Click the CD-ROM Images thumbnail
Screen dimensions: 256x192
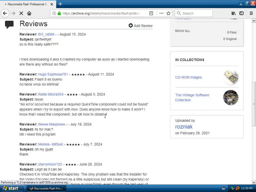coord(231,77)
